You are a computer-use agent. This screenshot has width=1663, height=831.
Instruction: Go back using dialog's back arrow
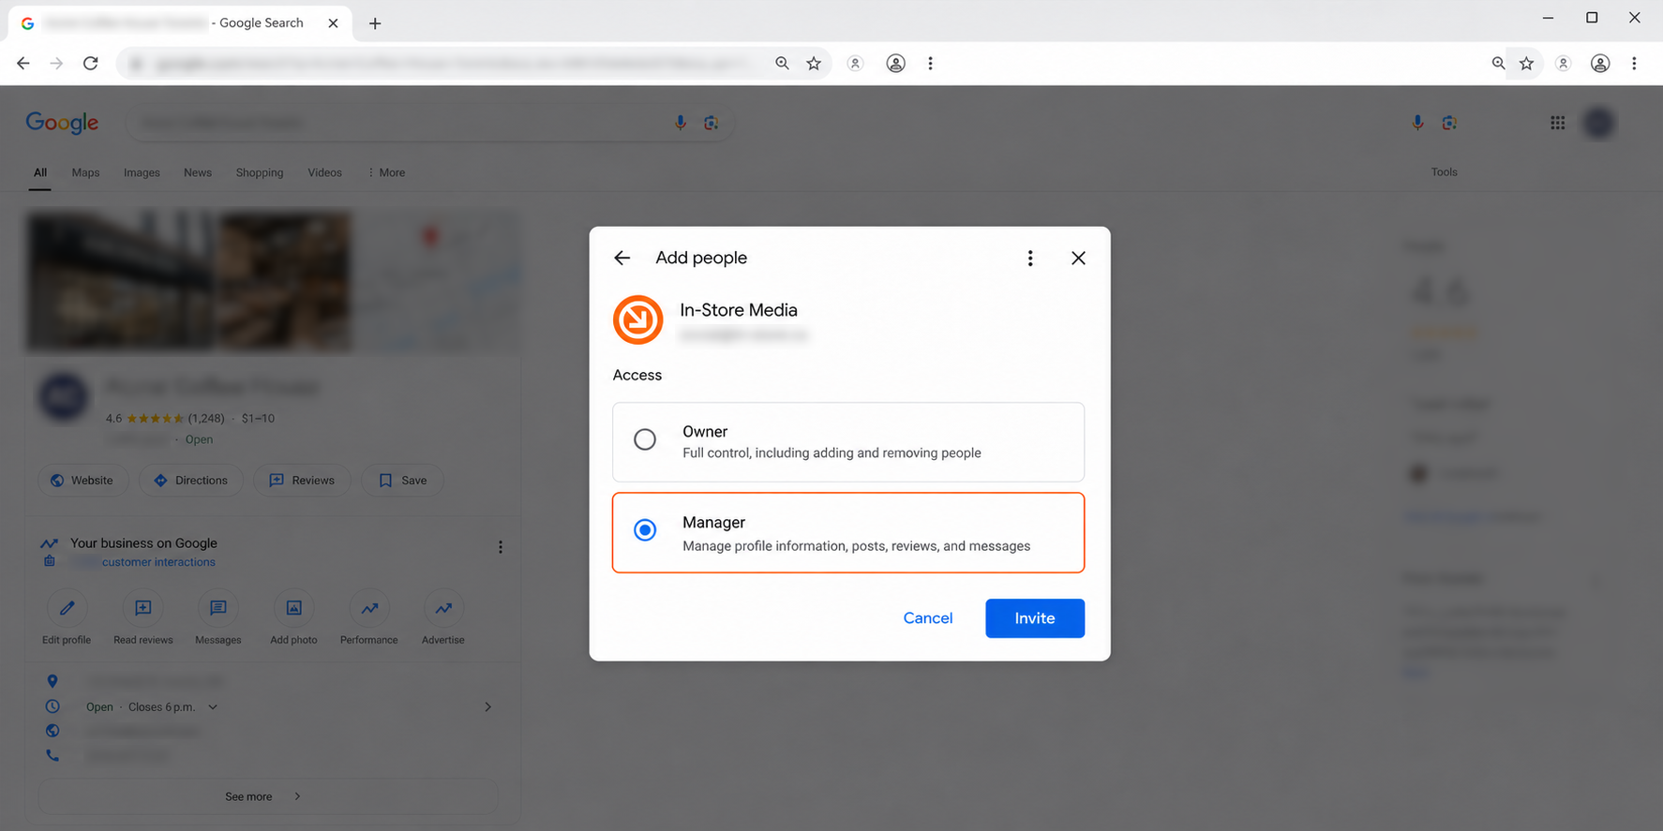[622, 258]
